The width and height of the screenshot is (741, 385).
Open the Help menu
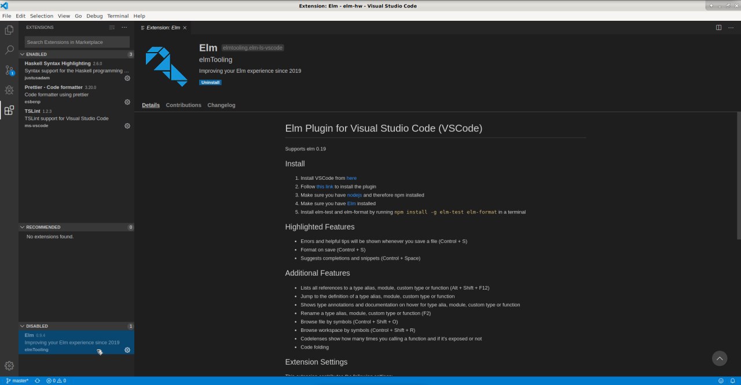pos(140,16)
